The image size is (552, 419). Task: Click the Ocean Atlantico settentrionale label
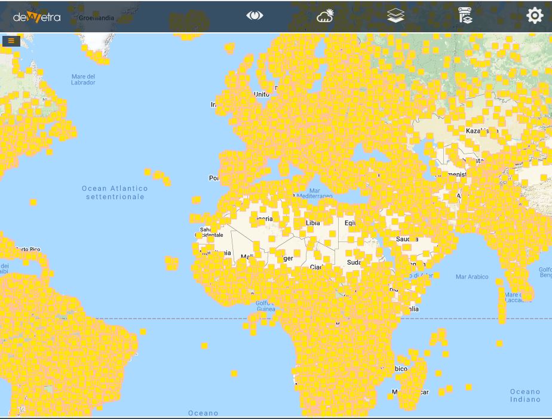pyautogui.click(x=115, y=192)
